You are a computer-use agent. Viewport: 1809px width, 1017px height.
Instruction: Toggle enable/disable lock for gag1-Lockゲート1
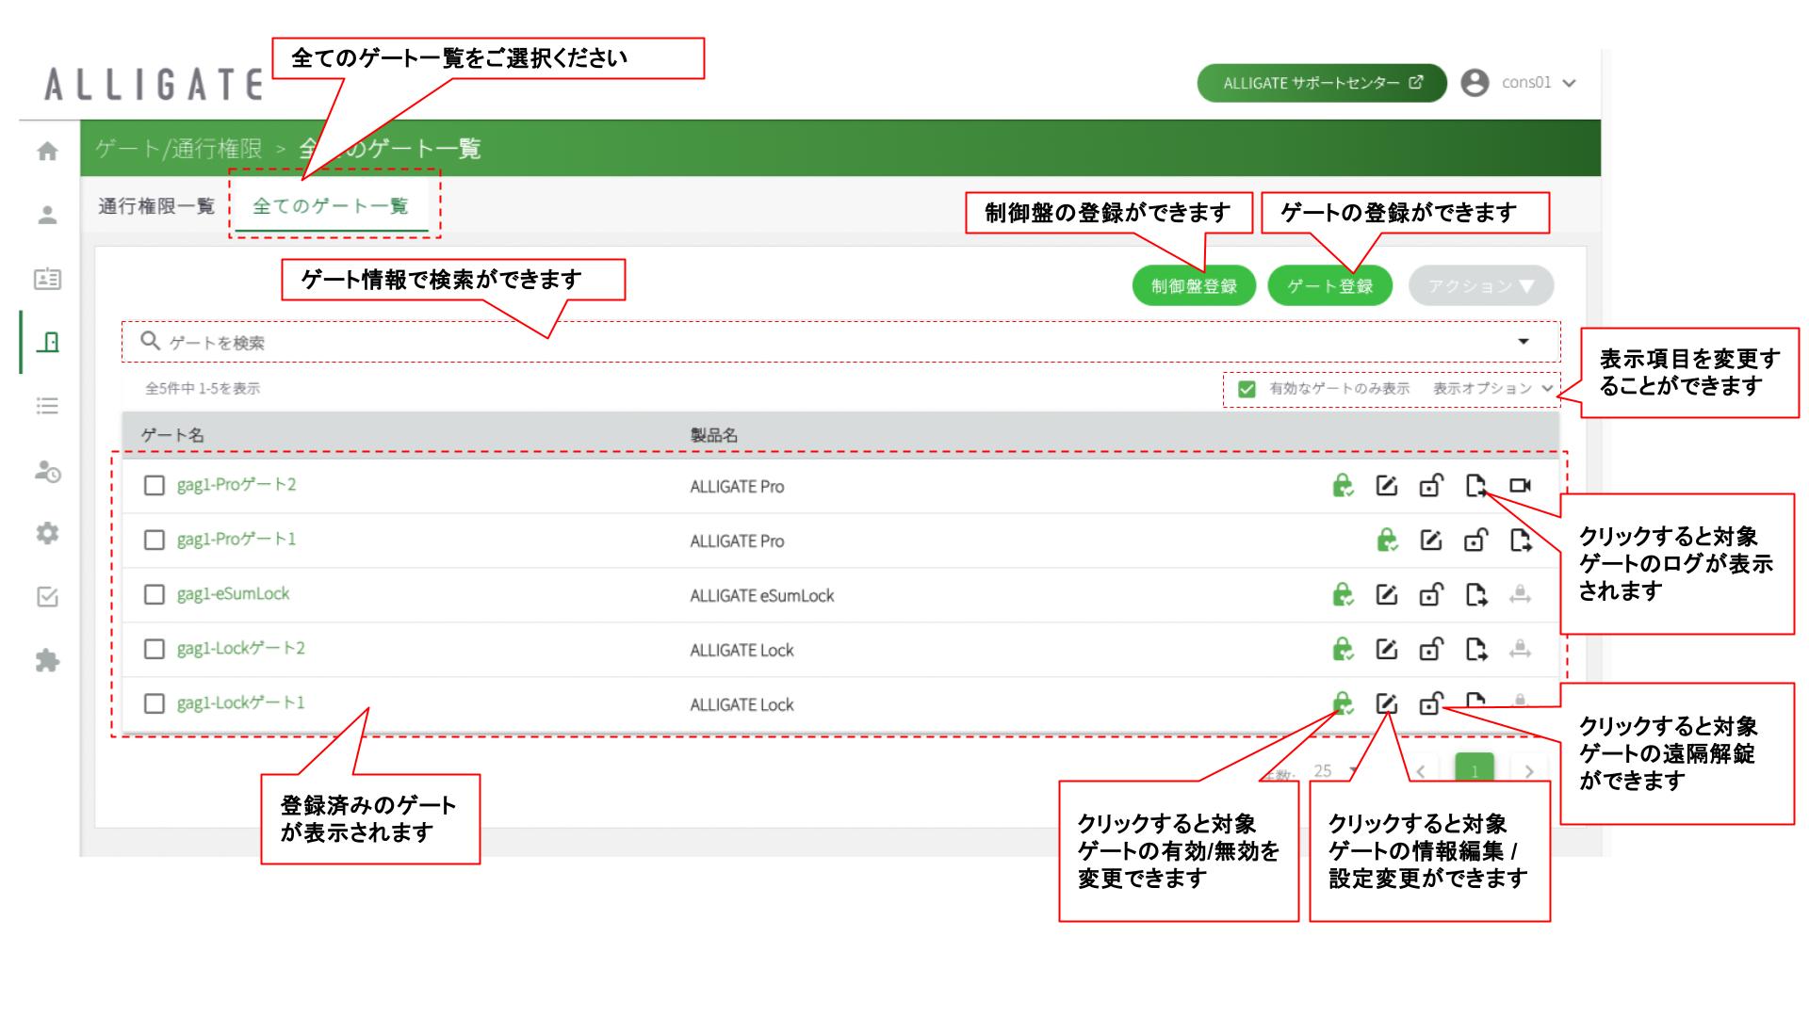coord(1343,704)
